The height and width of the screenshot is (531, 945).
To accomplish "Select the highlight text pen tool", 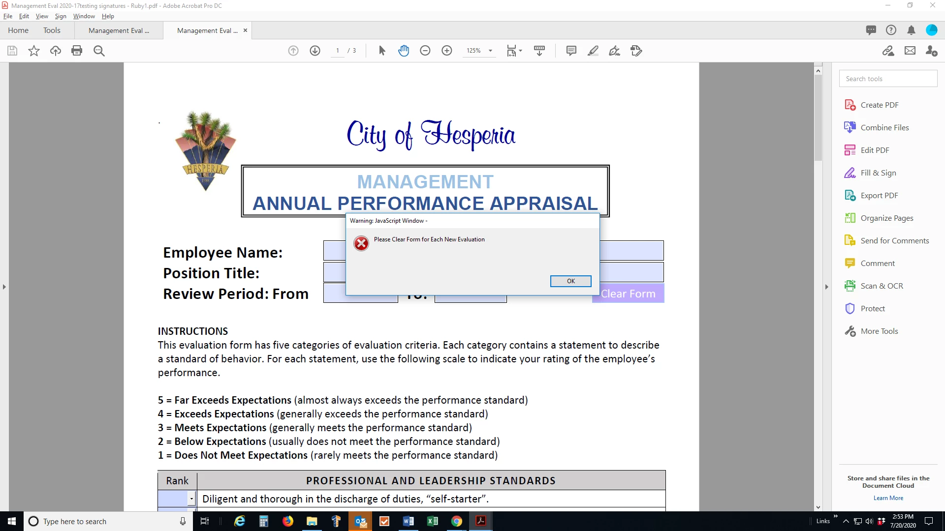I will pyautogui.click(x=593, y=51).
